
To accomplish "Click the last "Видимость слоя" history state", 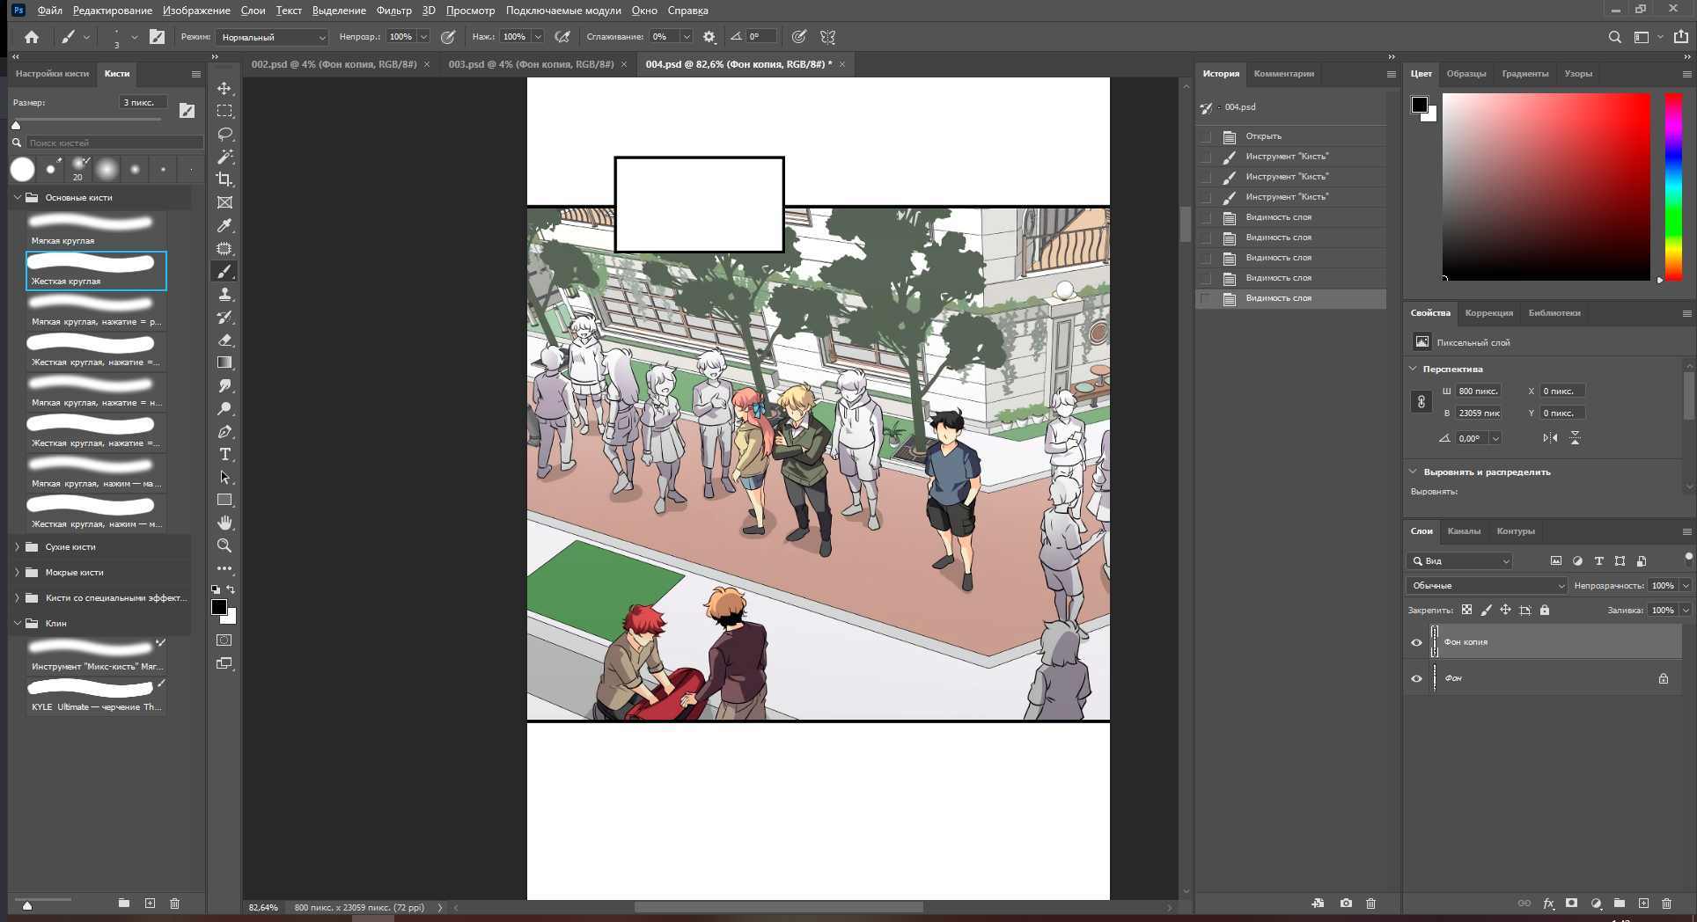I will (1290, 298).
